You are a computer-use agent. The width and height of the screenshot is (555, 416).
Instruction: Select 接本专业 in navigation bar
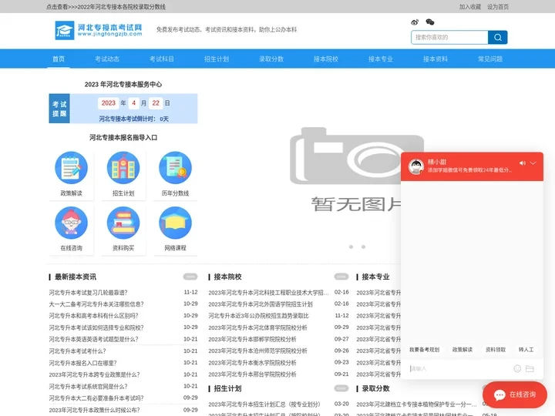381,59
